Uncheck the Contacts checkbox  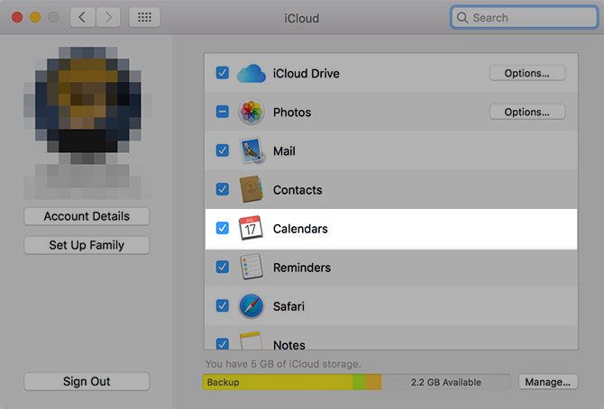tap(223, 189)
